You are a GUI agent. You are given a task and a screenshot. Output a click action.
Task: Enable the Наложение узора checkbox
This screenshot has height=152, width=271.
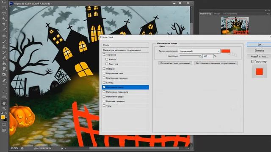pyautogui.click(x=104, y=97)
